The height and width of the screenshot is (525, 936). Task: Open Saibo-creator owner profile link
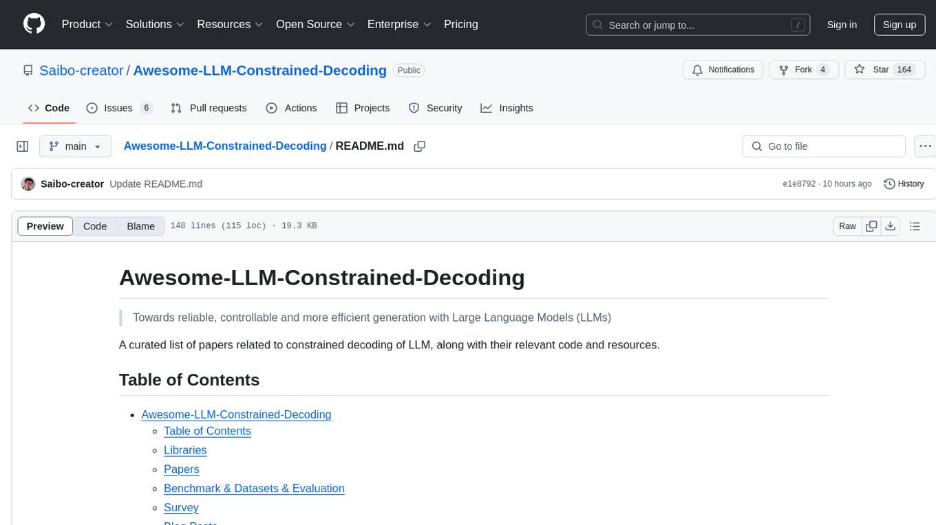click(x=81, y=70)
